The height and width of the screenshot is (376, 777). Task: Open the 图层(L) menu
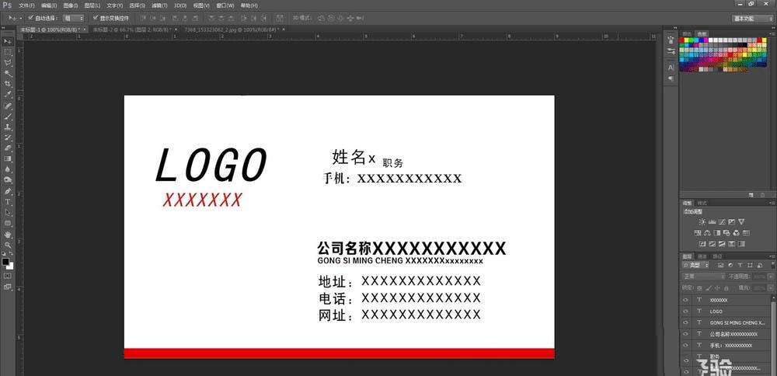(x=92, y=5)
